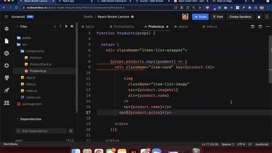
Task: Click Create Sandbox button
Action: click(240, 17)
